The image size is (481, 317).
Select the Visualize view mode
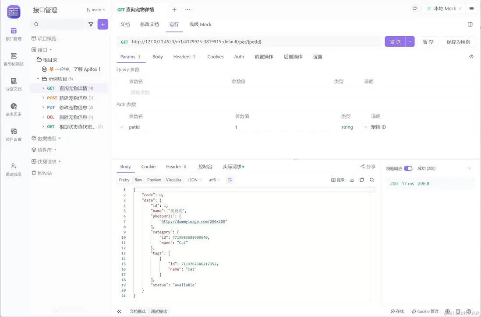click(x=173, y=180)
